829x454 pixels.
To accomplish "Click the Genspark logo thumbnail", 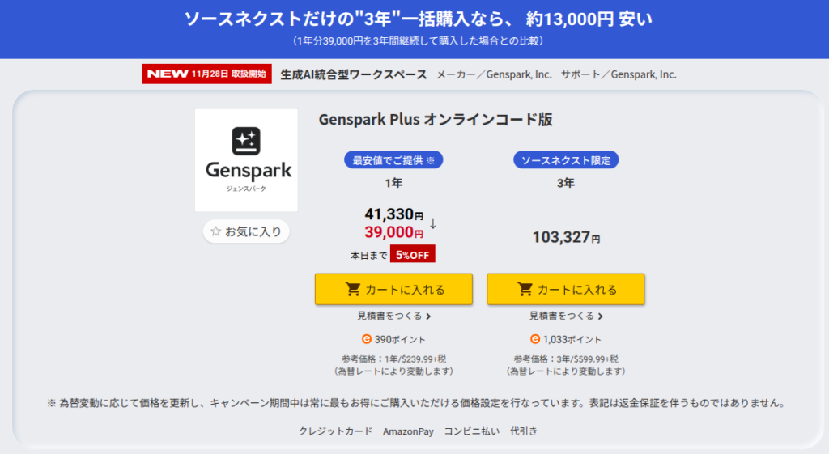I will (246, 159).
